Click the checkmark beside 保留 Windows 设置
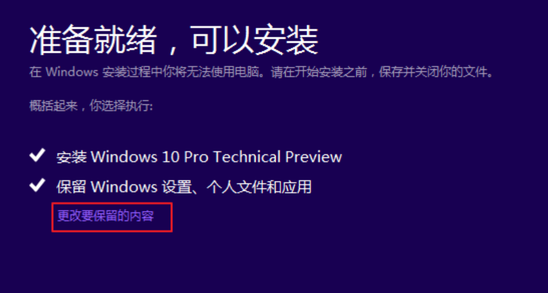 point(37,186)
